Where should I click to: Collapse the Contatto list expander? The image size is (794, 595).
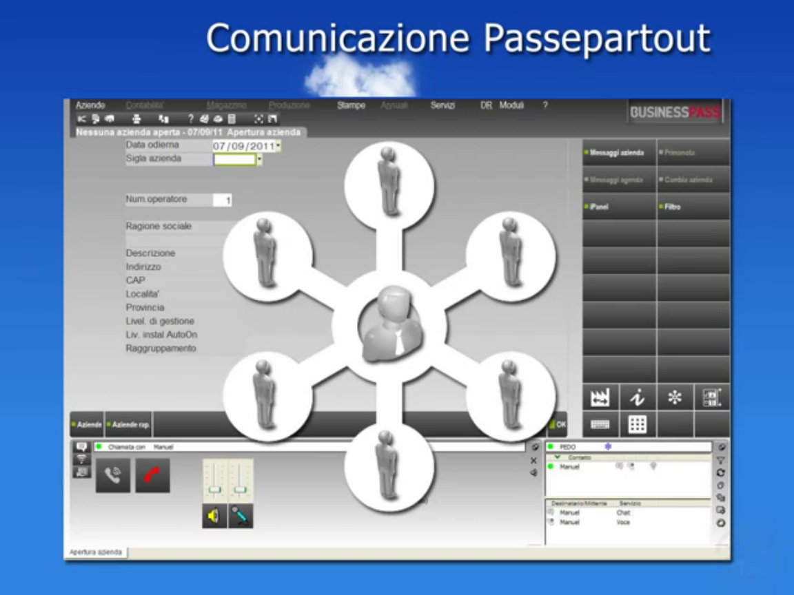pyautogui.click(x=557, y=457)
